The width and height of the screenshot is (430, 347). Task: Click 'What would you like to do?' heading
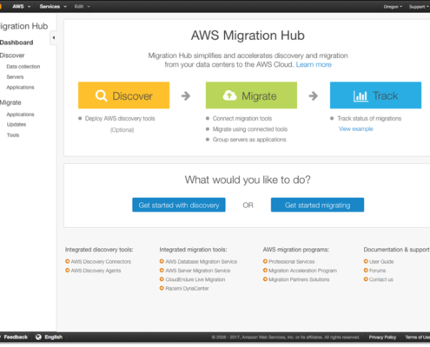point(248,180)
